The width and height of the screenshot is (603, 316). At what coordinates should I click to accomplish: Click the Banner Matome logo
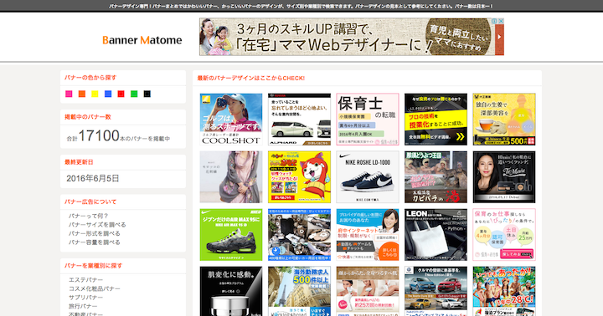[x=142, y=40]
